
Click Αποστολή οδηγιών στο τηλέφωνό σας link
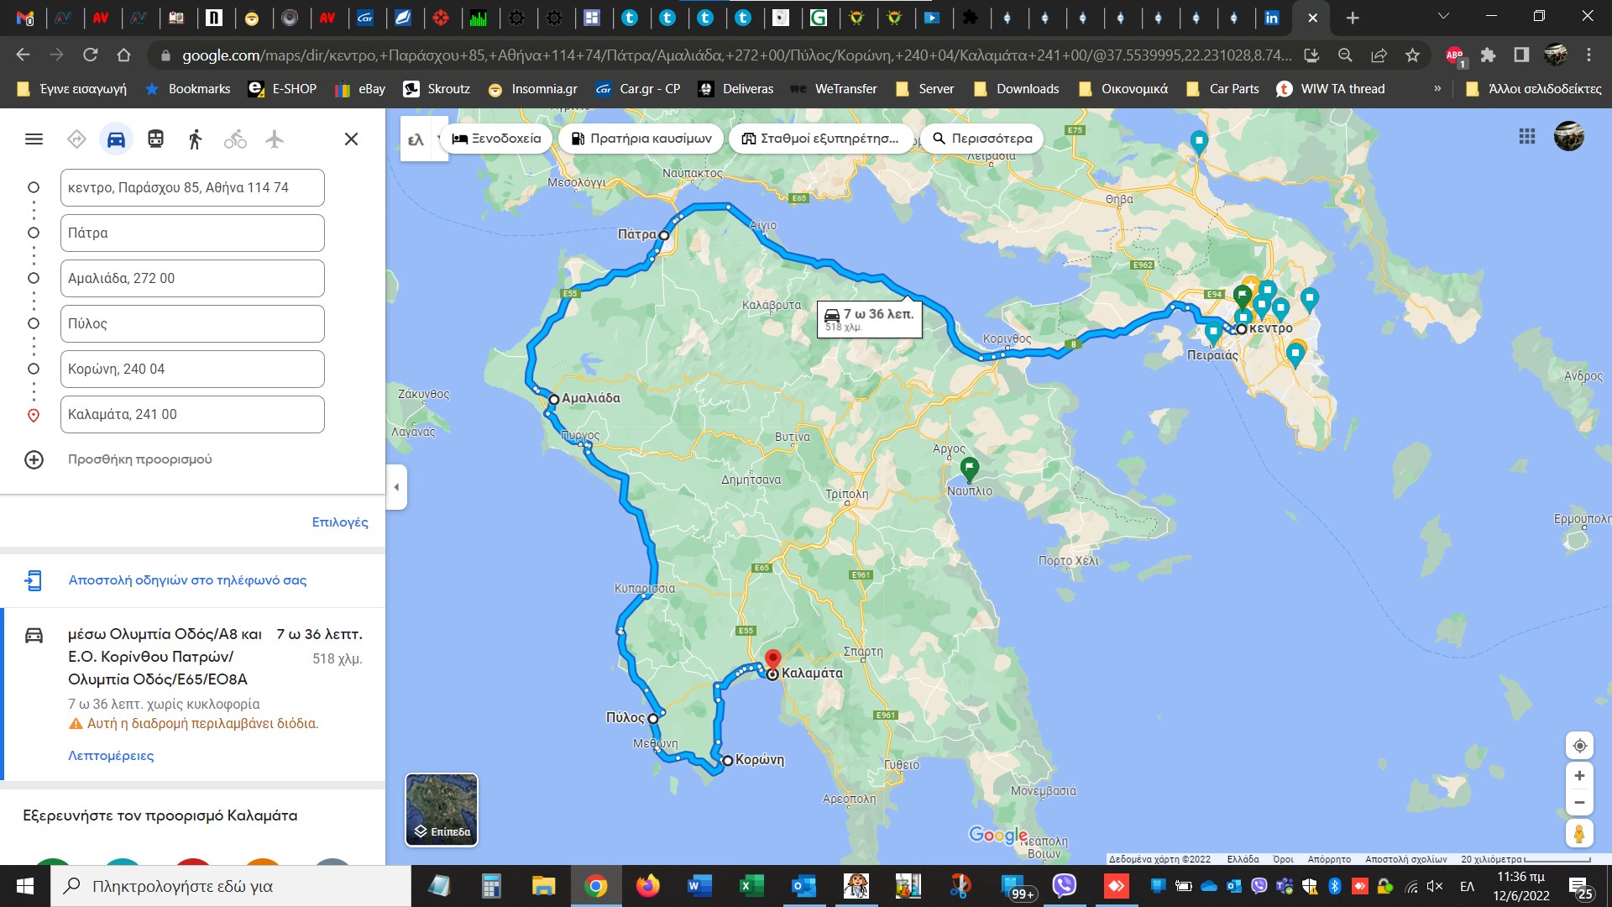187,579
